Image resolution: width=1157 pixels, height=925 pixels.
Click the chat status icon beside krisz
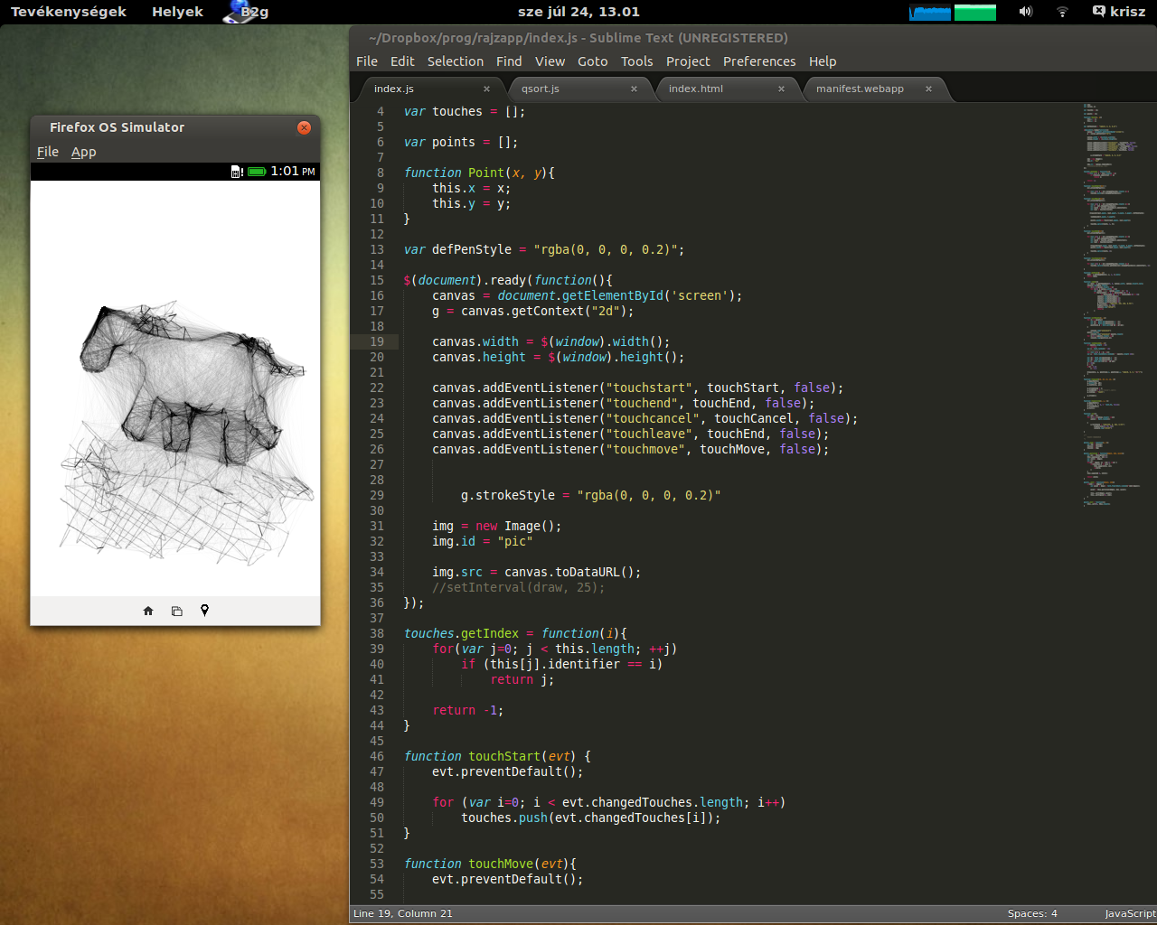1098,12
